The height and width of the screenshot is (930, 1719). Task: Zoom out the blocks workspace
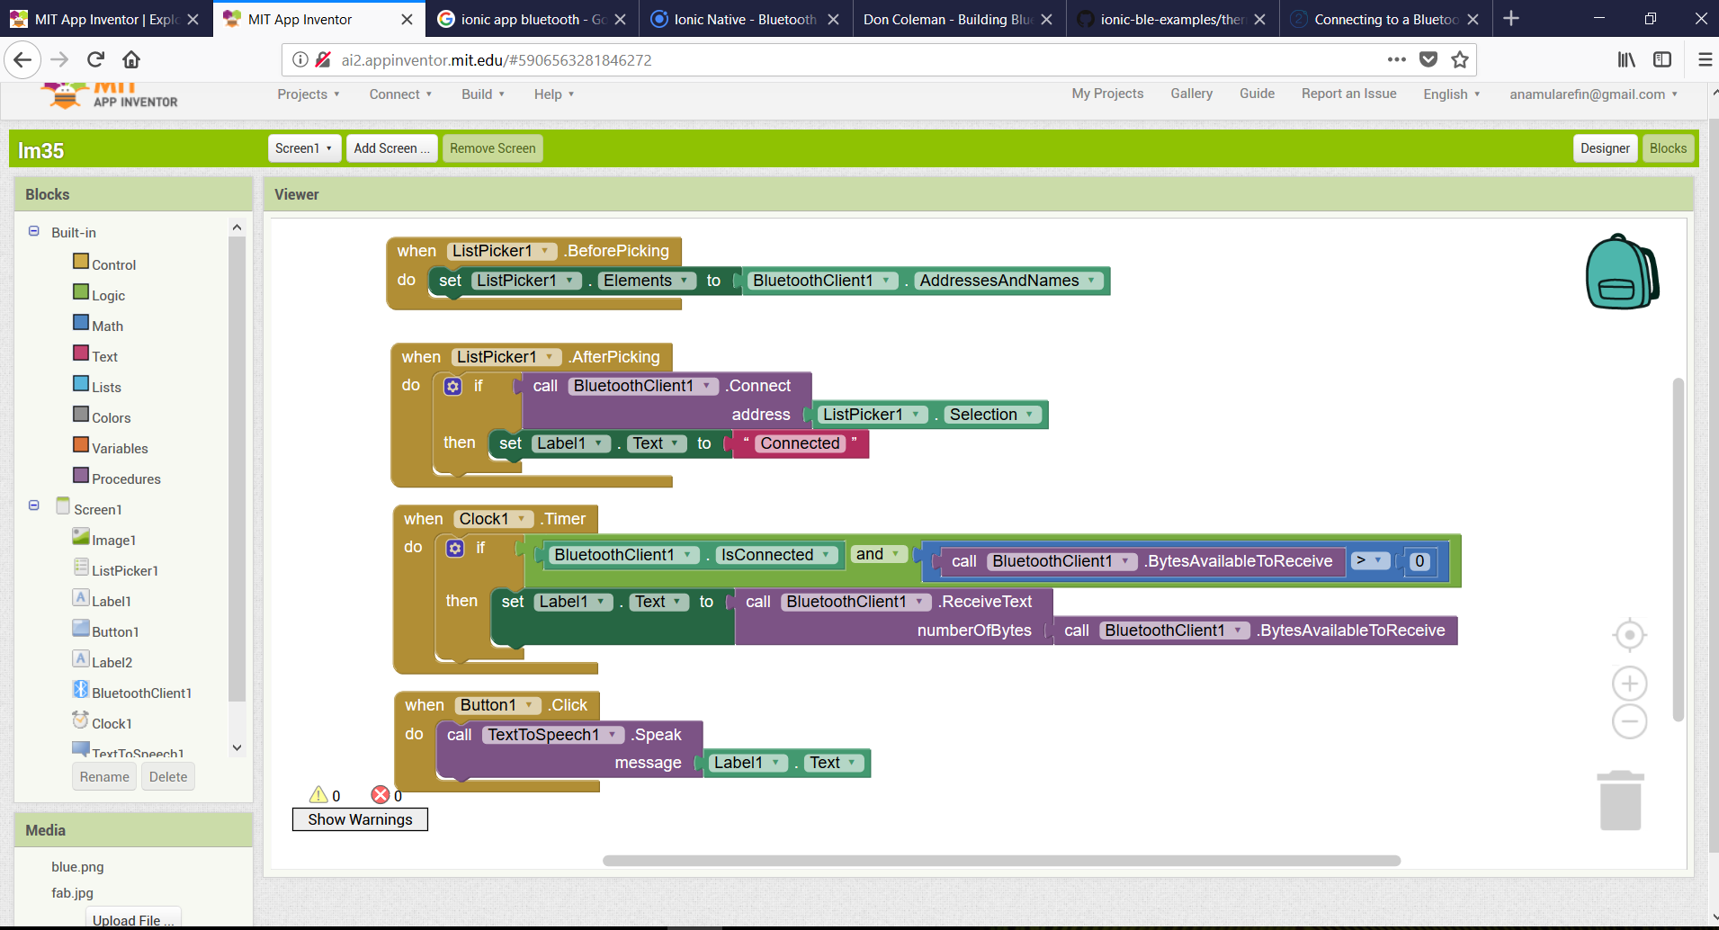click(1629, 721)
